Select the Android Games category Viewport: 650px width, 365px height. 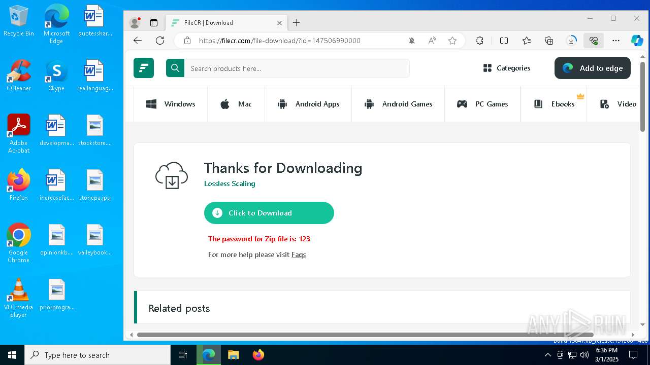398,104
